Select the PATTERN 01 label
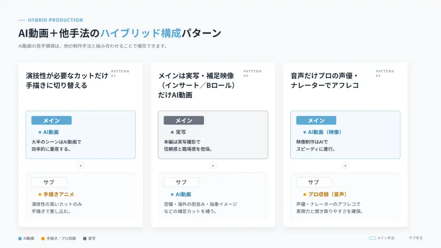 tap(120, 73)
